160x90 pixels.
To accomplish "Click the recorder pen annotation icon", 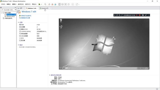I will [146, 15].
